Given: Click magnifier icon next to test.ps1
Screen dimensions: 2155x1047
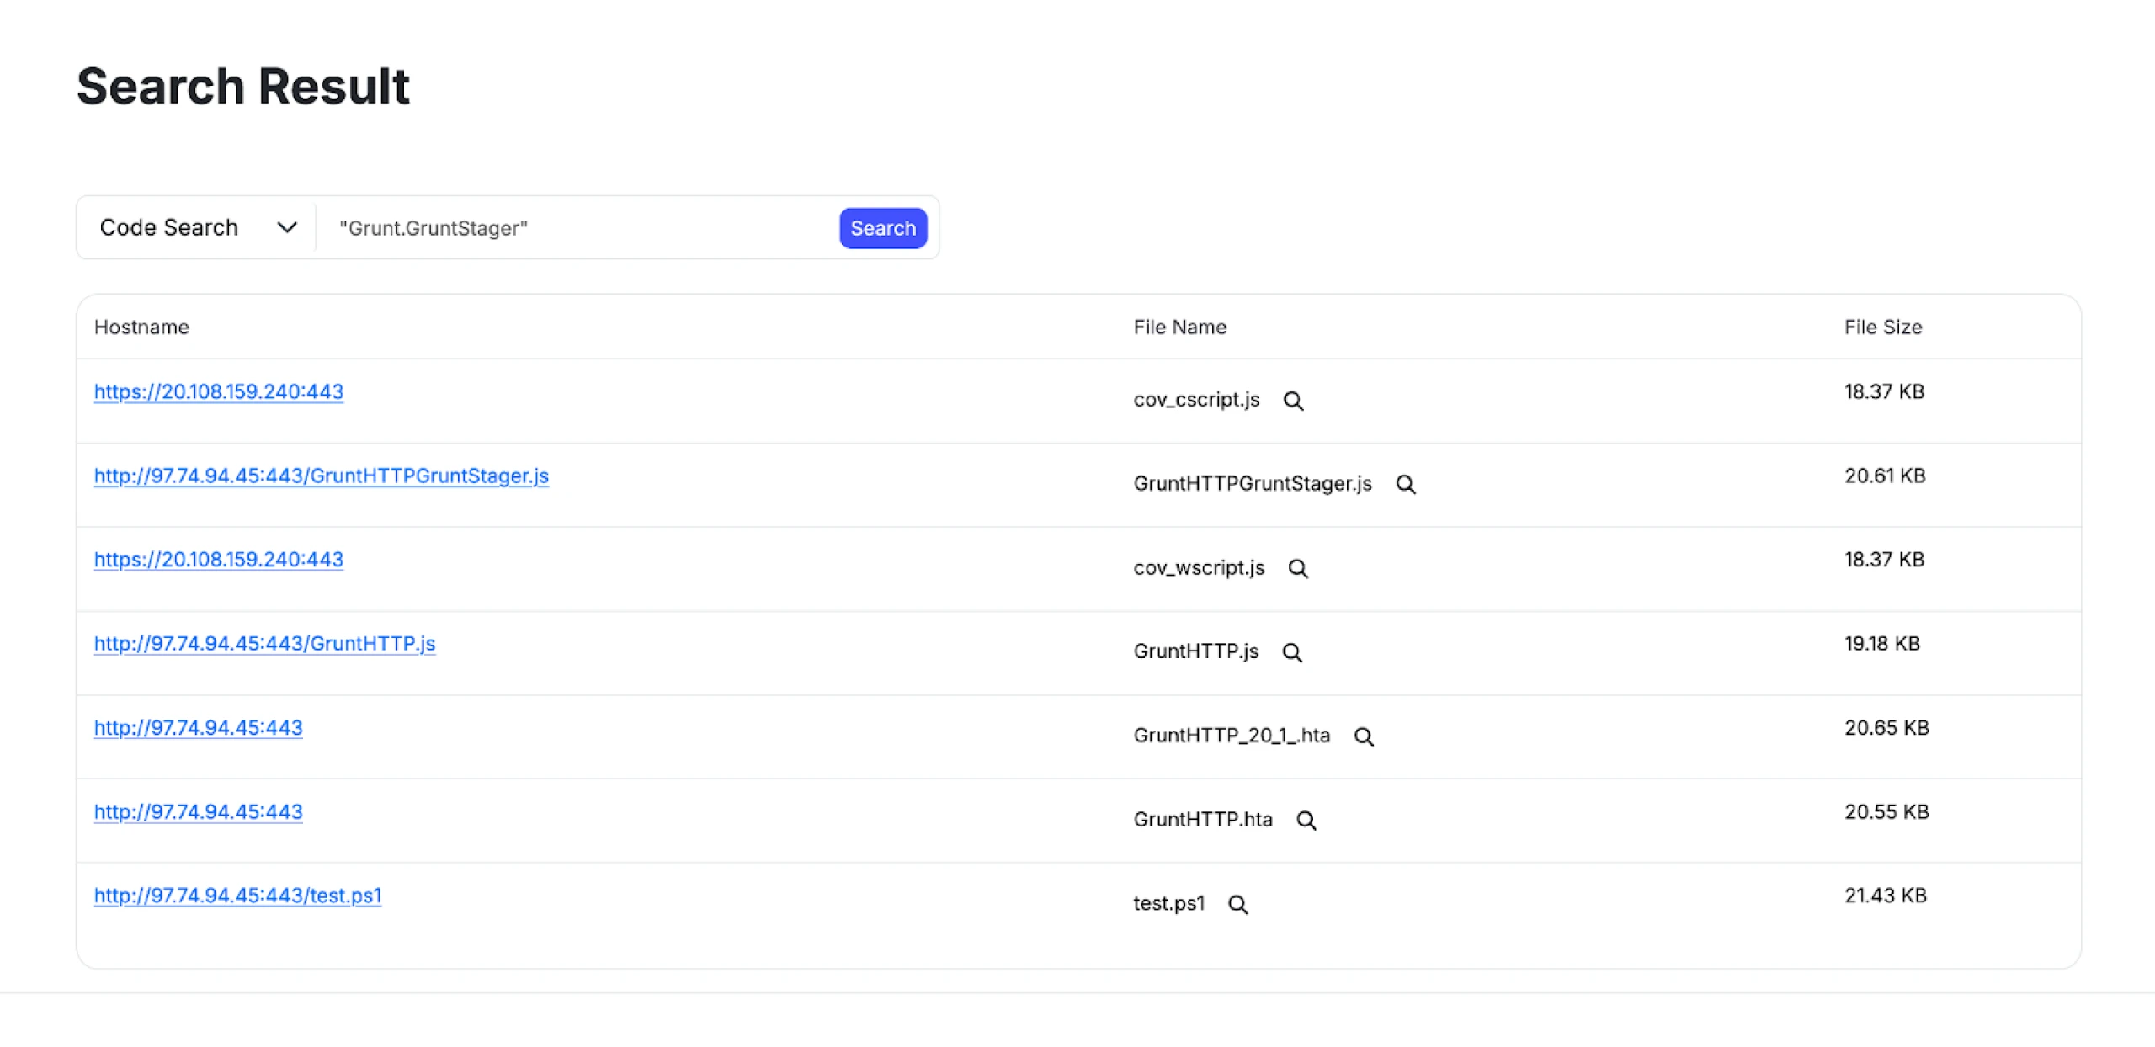Looking at the screenshot, I should [x=1237, y=905].
